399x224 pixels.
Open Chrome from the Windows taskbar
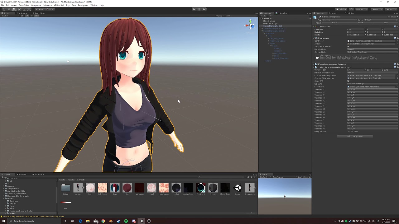[103, 221]
